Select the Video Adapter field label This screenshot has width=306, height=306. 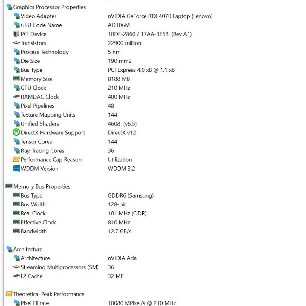(38, 16)
